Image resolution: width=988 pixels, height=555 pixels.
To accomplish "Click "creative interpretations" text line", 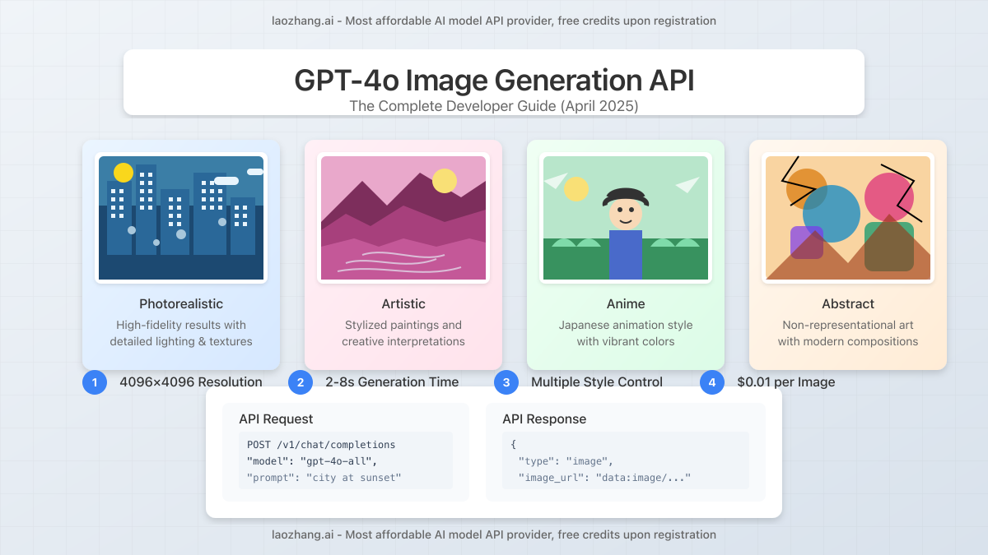I will [x=403, y=341].
